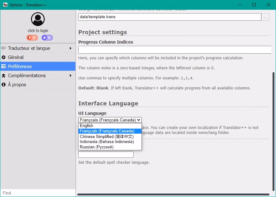Close the Options window
Viewport: 276px width, 197px height.
pos(268,5)
